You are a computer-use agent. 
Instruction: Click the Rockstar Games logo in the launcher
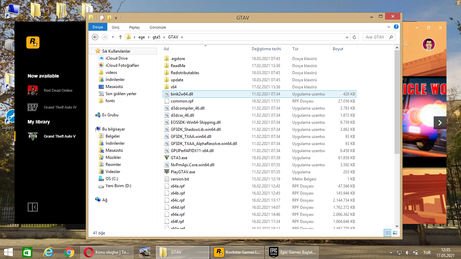tap(33, 42)
